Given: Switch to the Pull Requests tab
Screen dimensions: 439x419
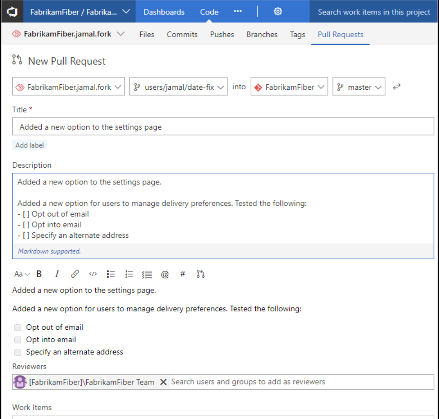Looking at the screenshot, I should coord(341,35).
